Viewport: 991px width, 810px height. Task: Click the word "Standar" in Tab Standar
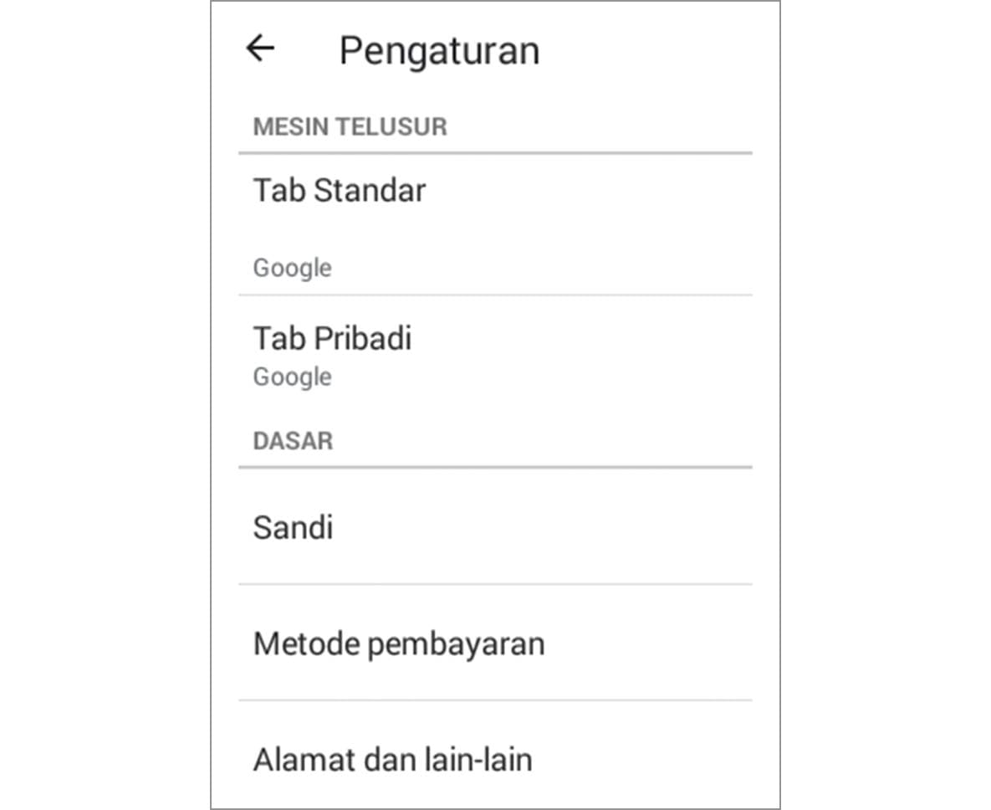(370, 191)
